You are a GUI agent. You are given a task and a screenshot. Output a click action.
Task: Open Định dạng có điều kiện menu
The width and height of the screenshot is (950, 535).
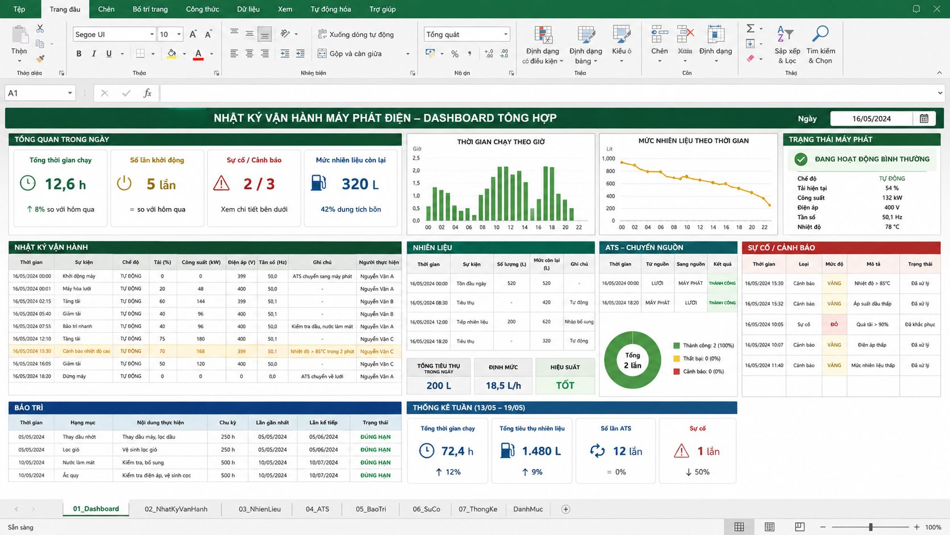[x=543, y=45]
